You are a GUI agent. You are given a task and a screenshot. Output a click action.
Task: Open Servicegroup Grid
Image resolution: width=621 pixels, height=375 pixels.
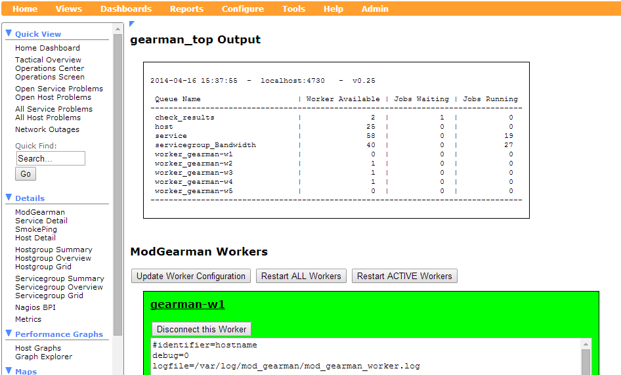[x=49, y=296]
